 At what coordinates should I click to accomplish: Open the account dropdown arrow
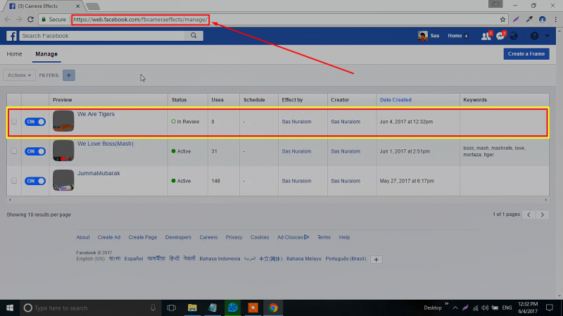tap(548, 36)
